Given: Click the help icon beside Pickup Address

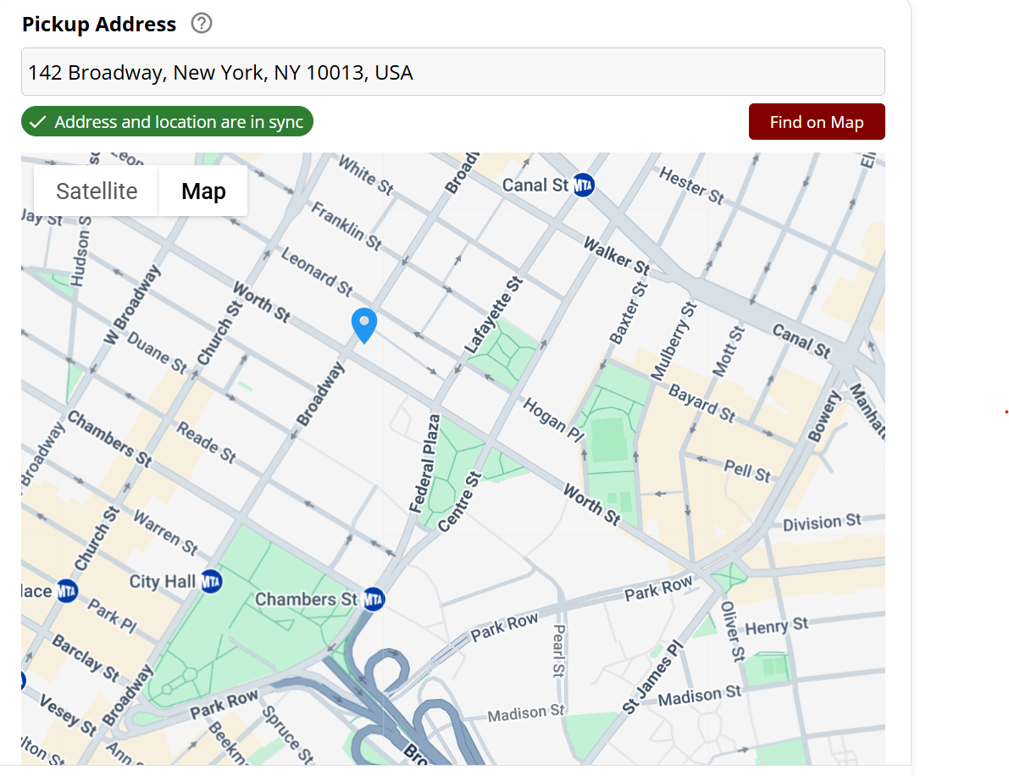Looking at the screenshot, I should [201, 23].
